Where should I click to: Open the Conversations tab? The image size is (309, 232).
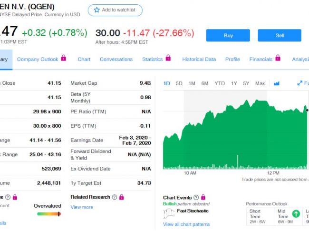[116, 59]
